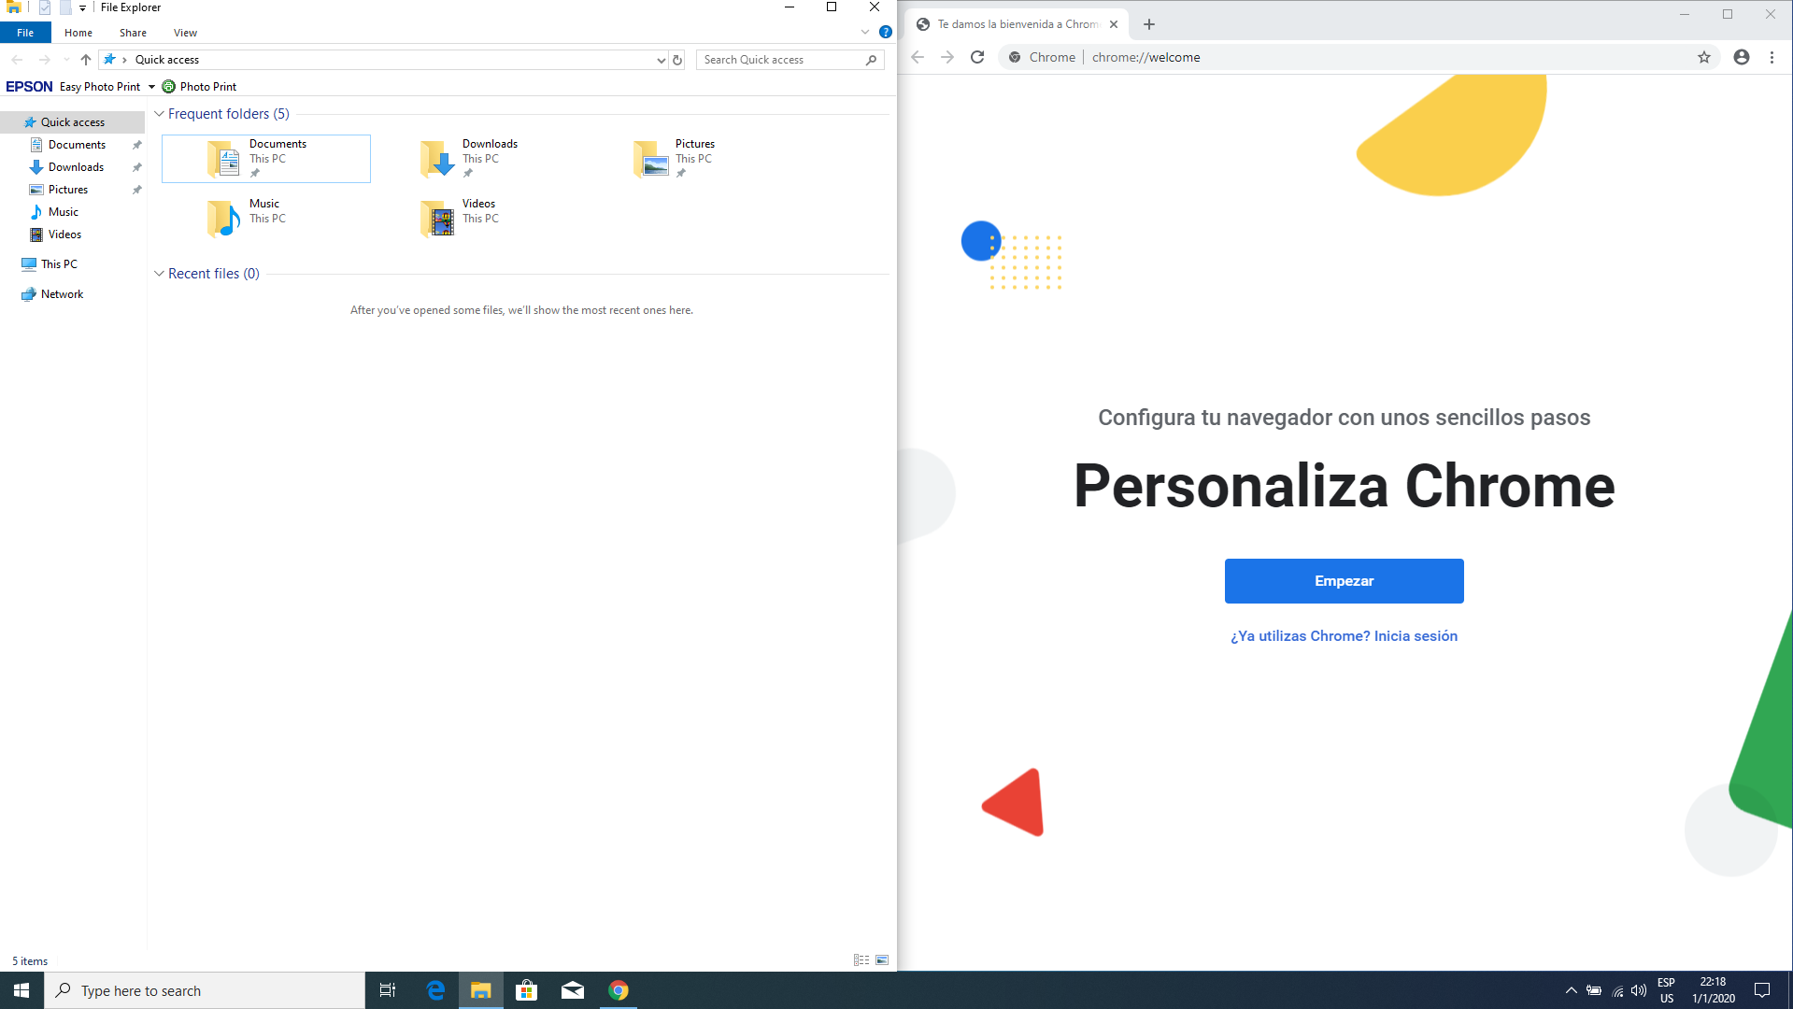The image size is (1793, 1009).
Task: Collapse the Frequent folders group
Action: click(159, 114)
